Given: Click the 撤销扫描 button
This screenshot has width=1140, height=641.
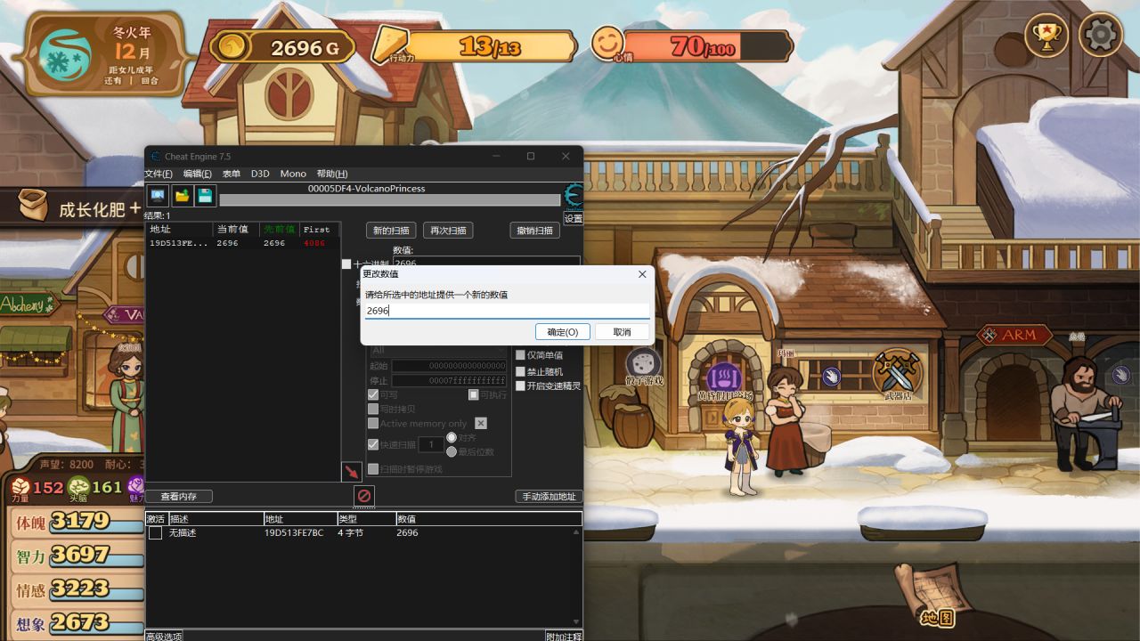Looking at the screenshot, I should [535, 231].
